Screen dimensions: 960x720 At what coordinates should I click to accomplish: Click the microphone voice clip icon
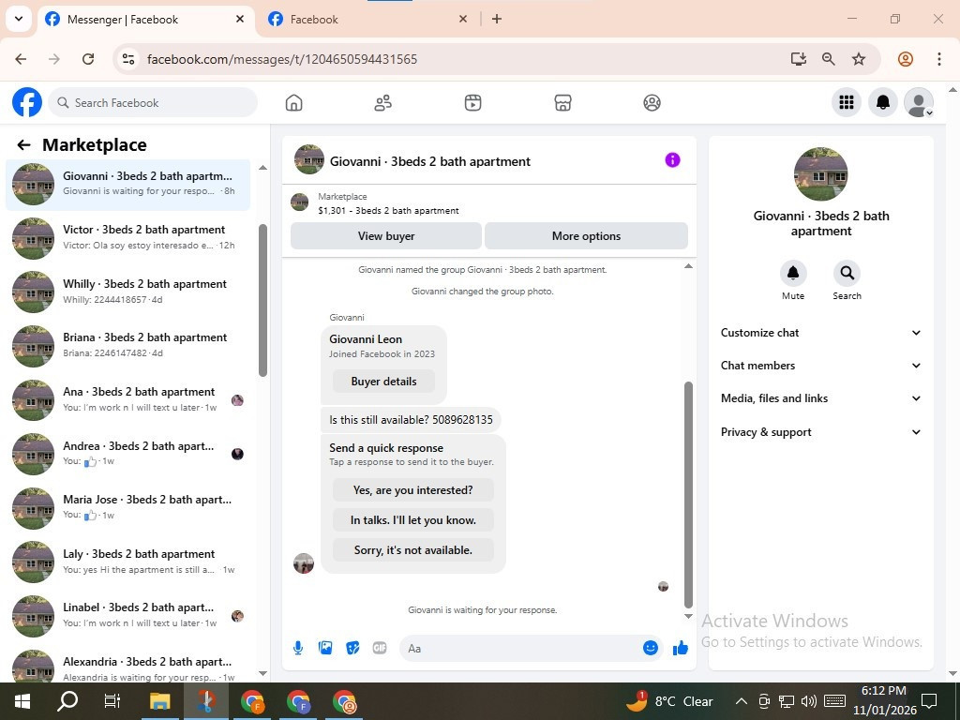298,648
